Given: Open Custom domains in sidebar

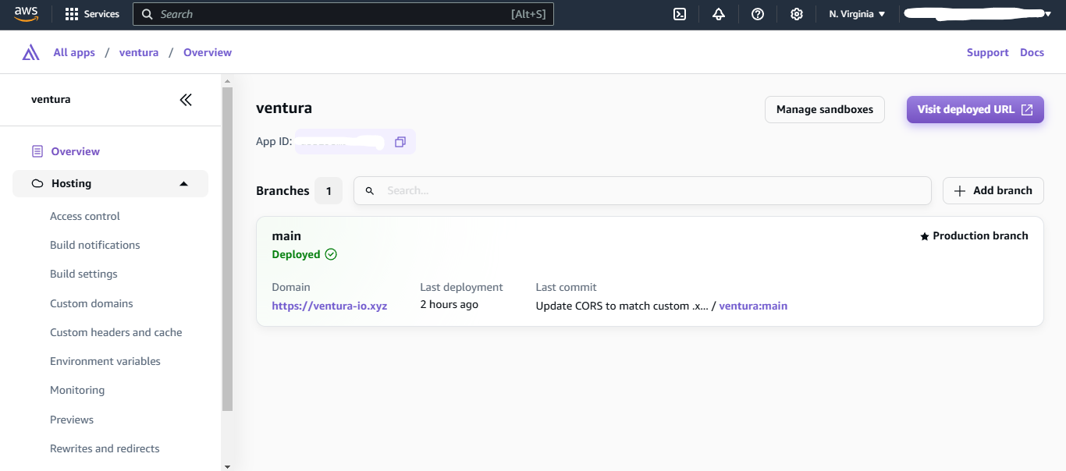Looking at the screenshot, I should tap(91, 303).
